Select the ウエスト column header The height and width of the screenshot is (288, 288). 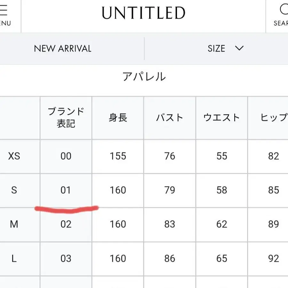tap(221, 118)
